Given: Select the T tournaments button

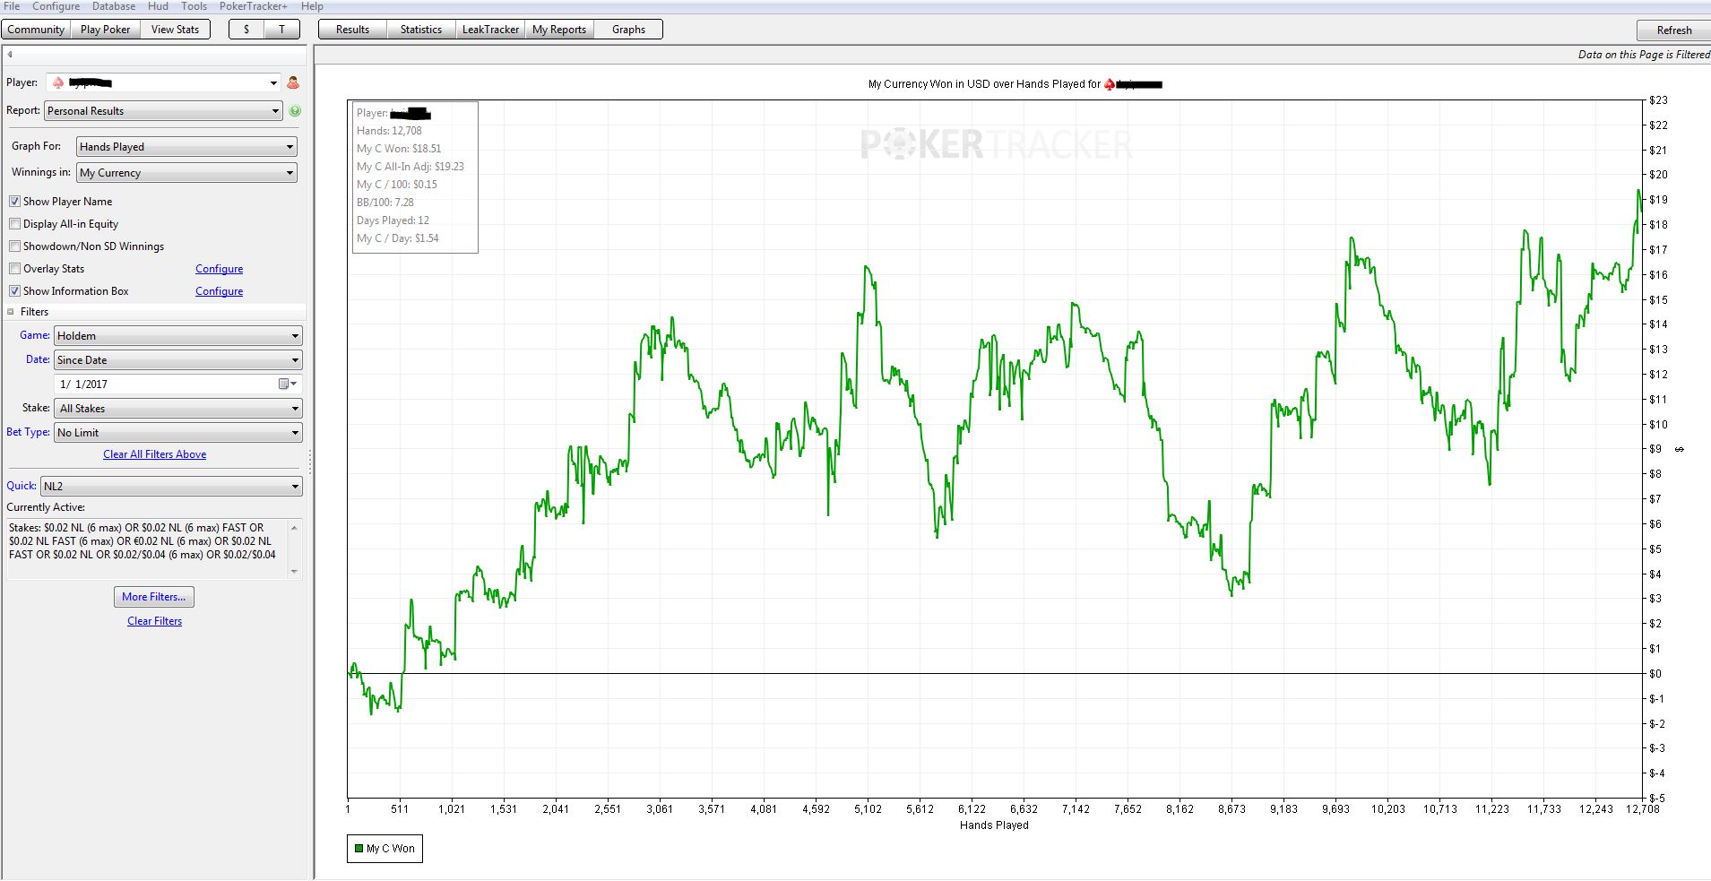Looking at the screenshot, I should [x=281, y=30].
